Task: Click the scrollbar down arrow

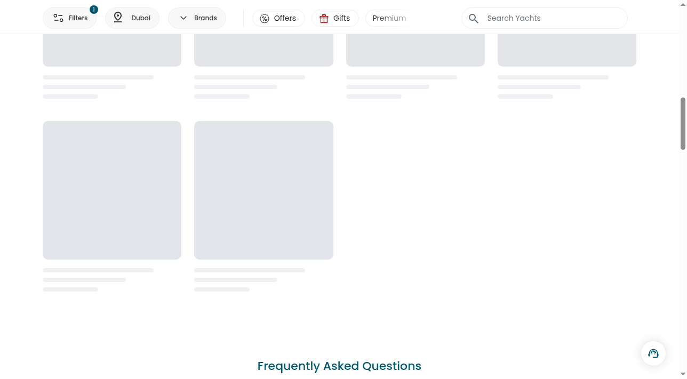Action: click(683, 375)
